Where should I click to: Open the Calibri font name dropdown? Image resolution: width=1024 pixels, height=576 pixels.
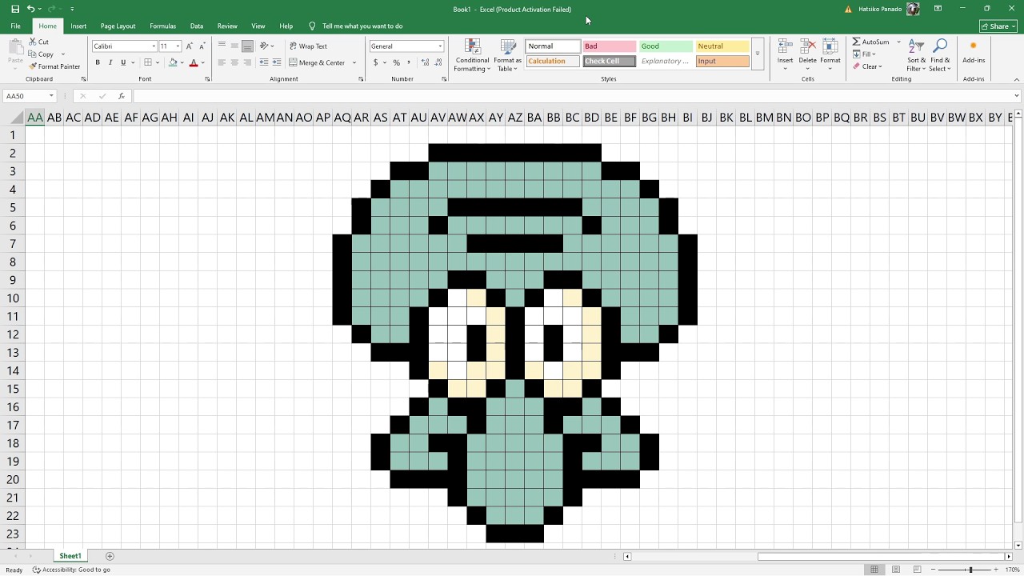[154, 46]
